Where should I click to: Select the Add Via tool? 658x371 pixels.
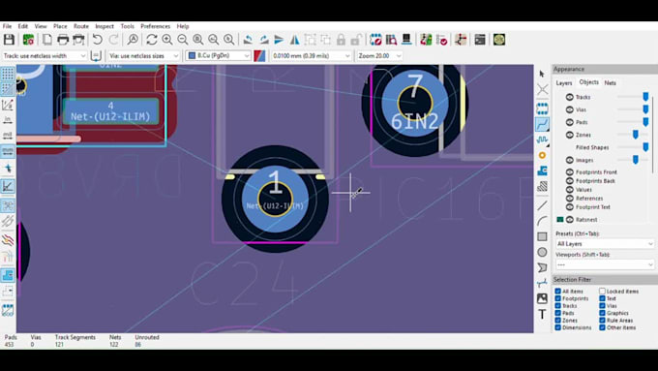pyautogui.click(x=542, y=155)
